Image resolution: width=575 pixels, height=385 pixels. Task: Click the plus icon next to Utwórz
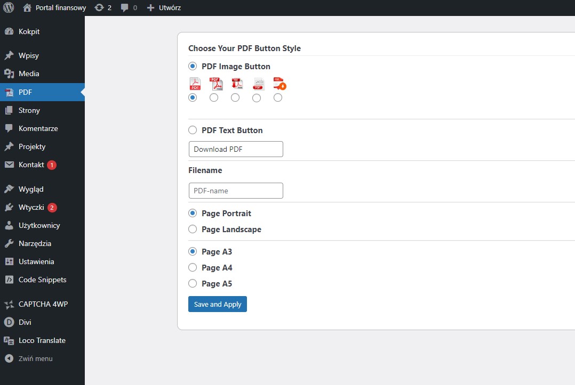tap(150, 7)
